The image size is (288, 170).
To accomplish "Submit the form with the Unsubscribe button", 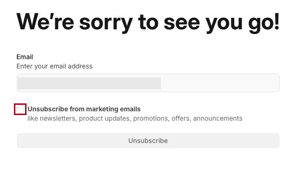I will coord(148,141).
